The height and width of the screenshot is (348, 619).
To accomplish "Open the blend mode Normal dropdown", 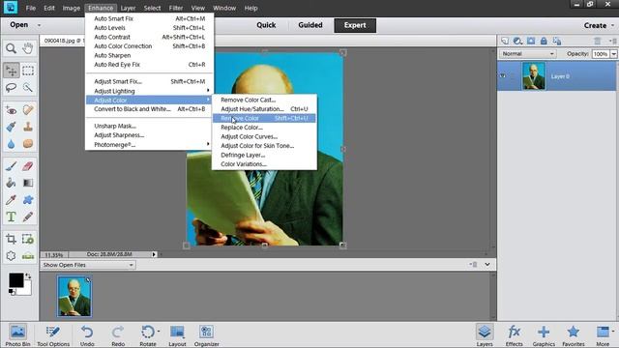I will [528, 54].
